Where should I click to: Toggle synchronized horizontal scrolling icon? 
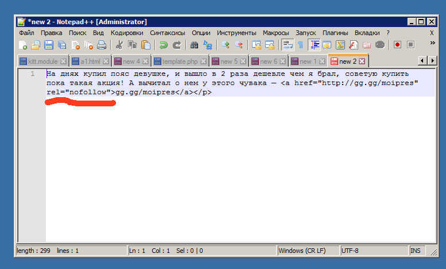coord(269,45)
